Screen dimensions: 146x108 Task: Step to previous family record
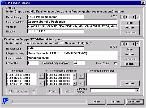(x=126, y=44)
